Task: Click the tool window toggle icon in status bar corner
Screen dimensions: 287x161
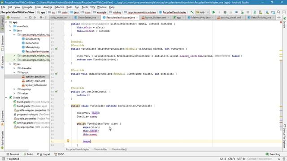Action: click(x=3, y=159)
